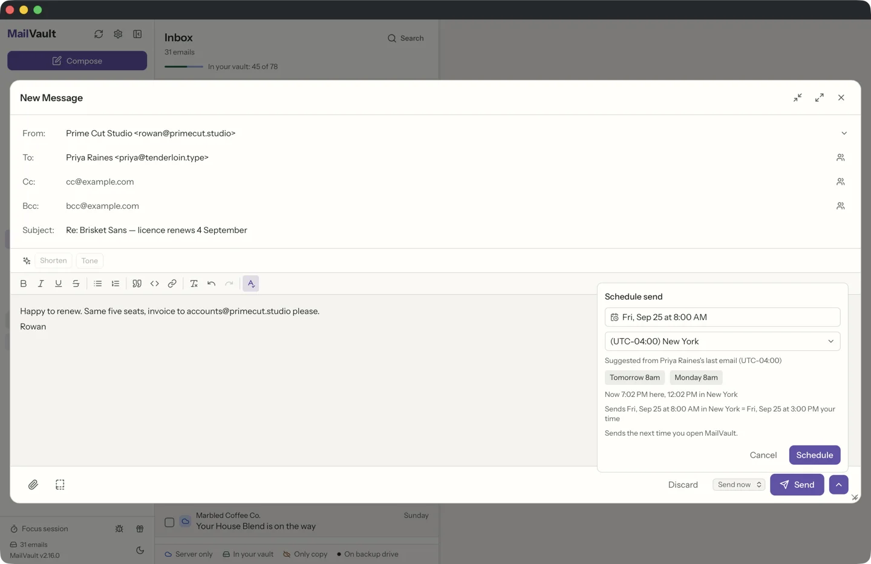Expand compose window to full screen

[820, 97]
